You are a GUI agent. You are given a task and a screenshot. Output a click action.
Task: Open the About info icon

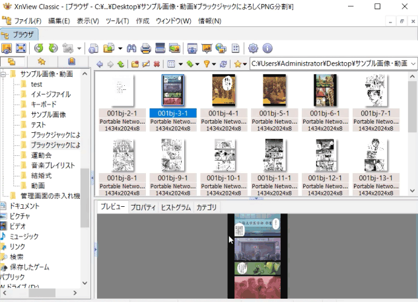[x=267, y=48]
